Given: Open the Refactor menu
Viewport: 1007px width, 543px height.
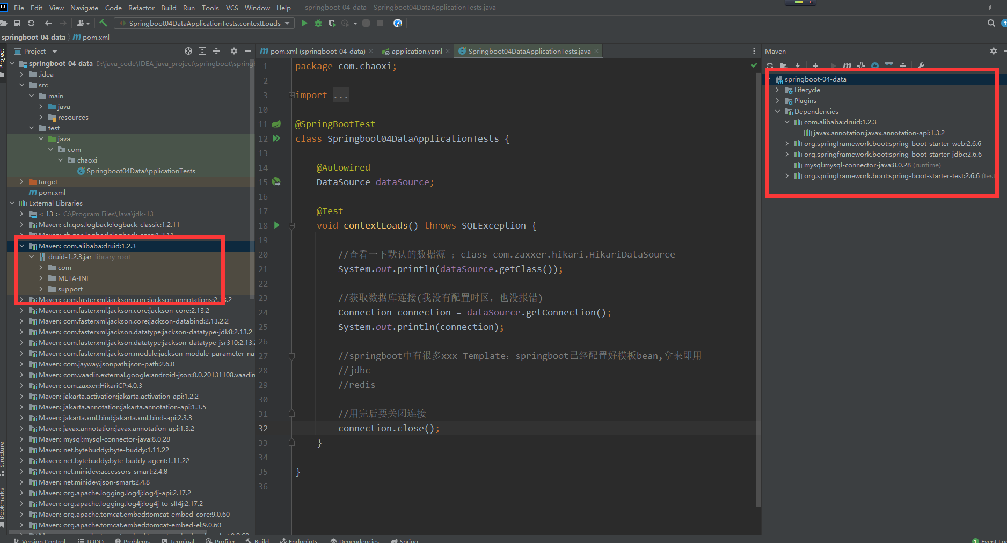Looking at the screenshot, I should click(x=141, y=8).
